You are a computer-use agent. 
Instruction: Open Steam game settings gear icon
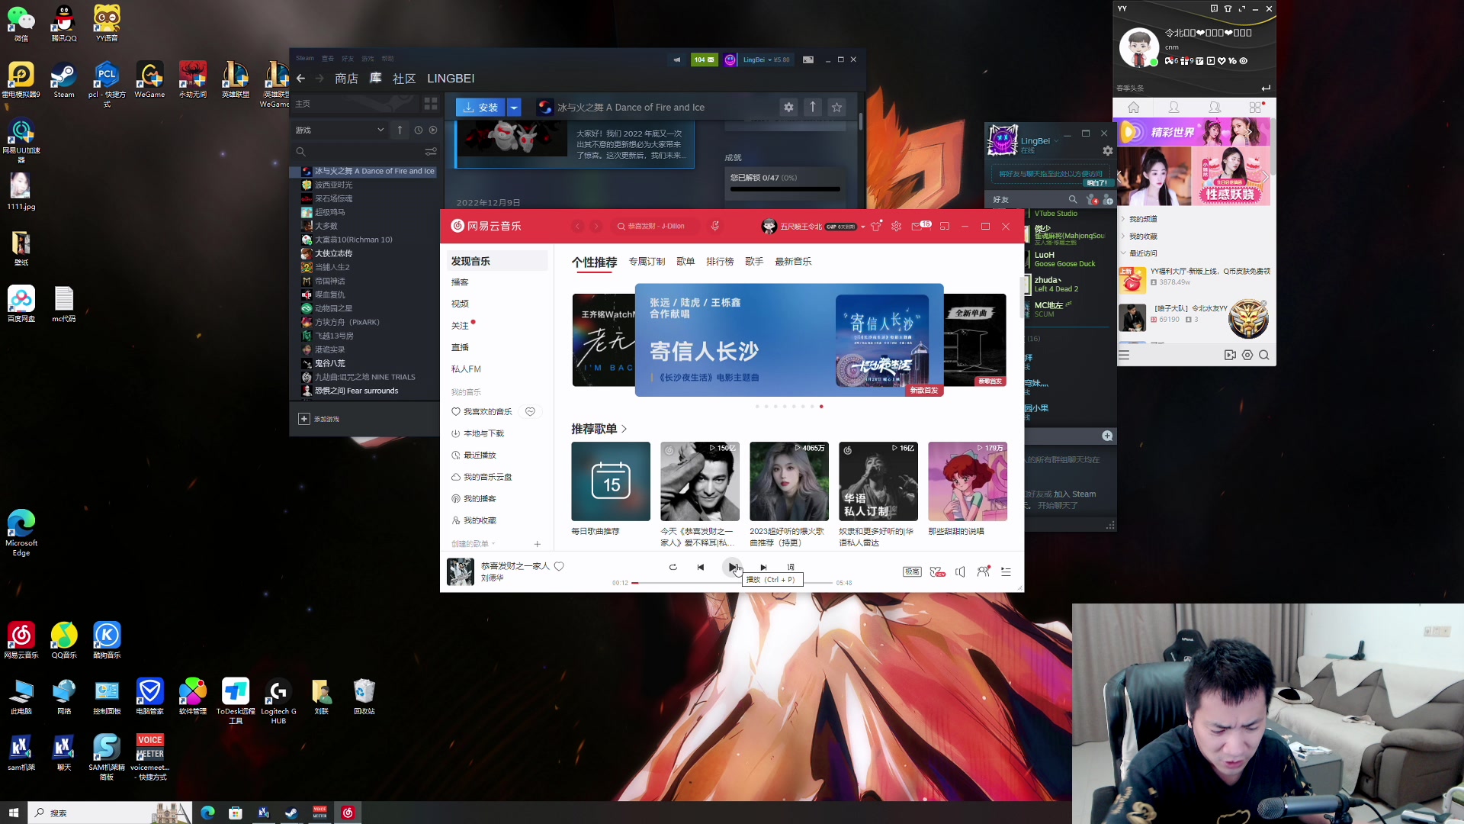[789, 108]
